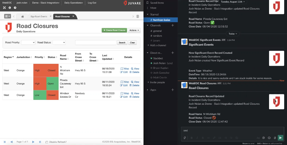Screen dimensions: 287x145
Task: Open Map for N Wickham Rd row
Action: [125, 69]
